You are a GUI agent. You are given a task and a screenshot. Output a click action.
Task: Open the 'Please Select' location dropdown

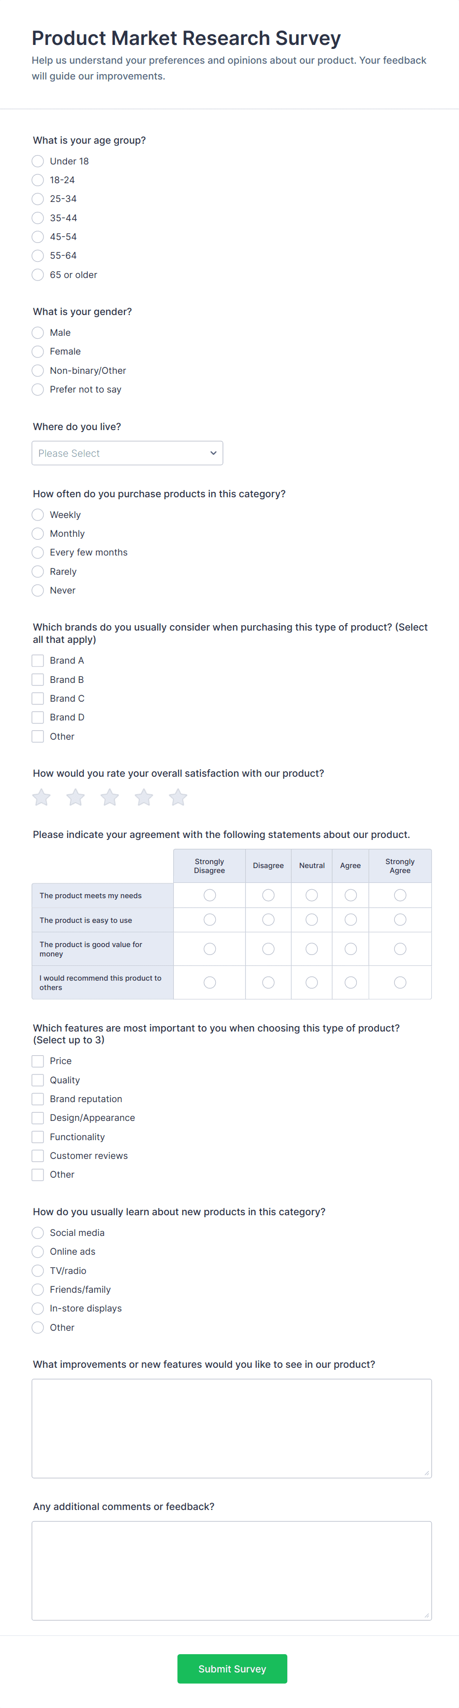[127, 453]
